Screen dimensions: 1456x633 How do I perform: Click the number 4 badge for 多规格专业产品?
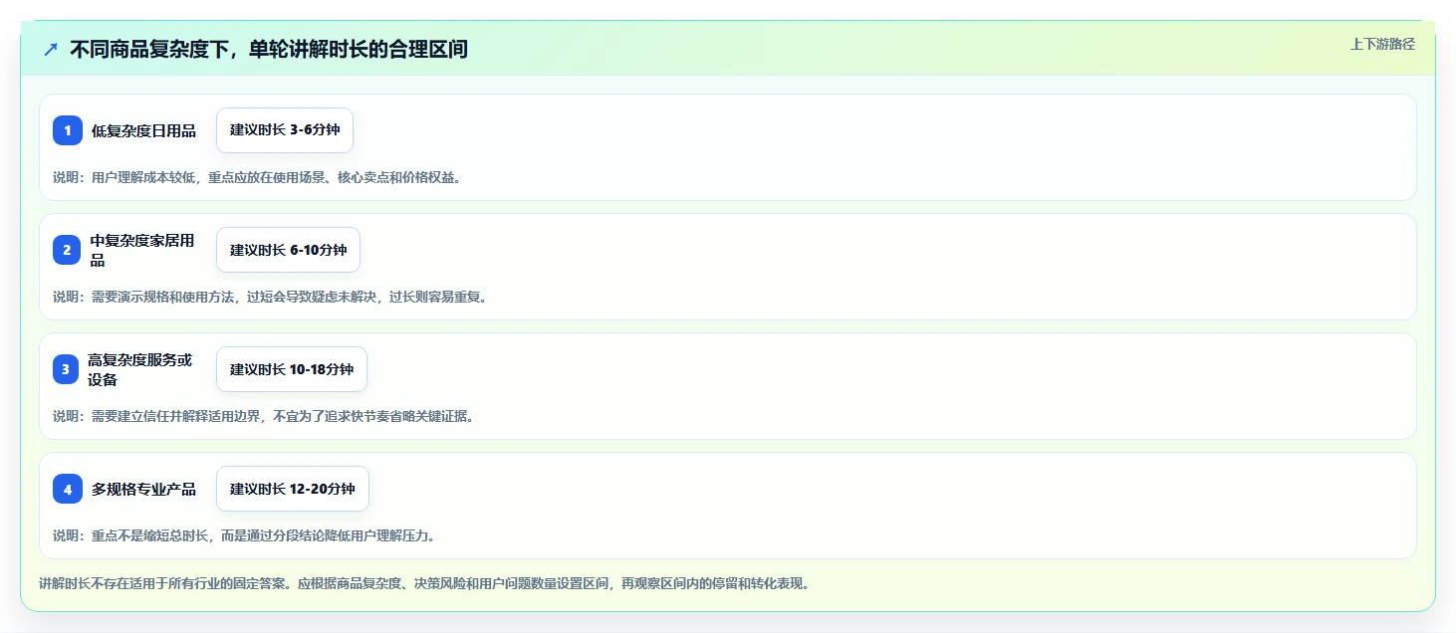click(68, 489)
